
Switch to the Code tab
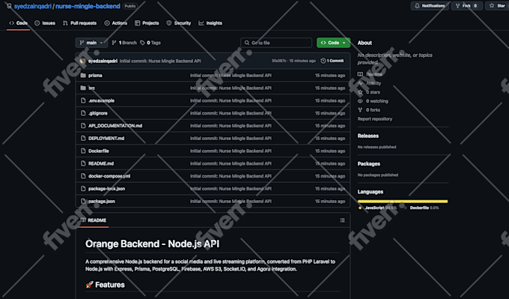click(18, 23)
